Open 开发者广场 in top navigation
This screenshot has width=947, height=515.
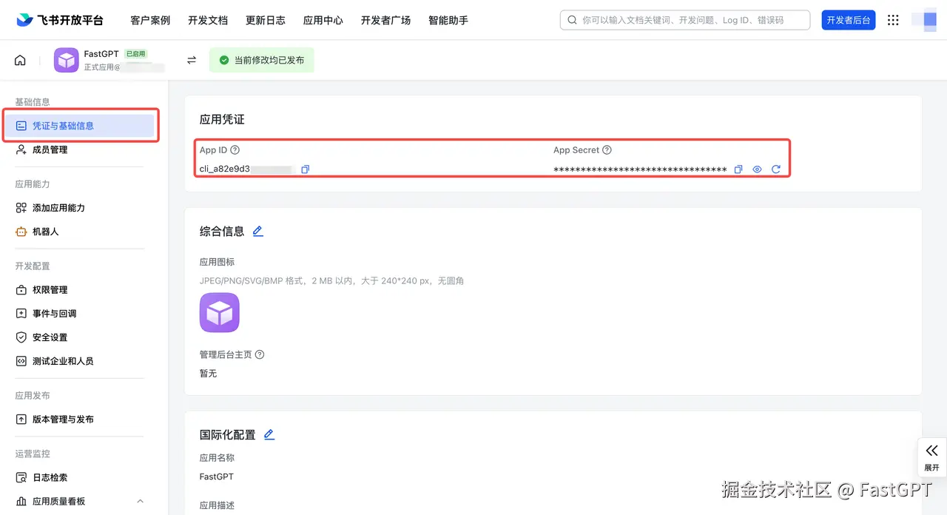(385, 20)
